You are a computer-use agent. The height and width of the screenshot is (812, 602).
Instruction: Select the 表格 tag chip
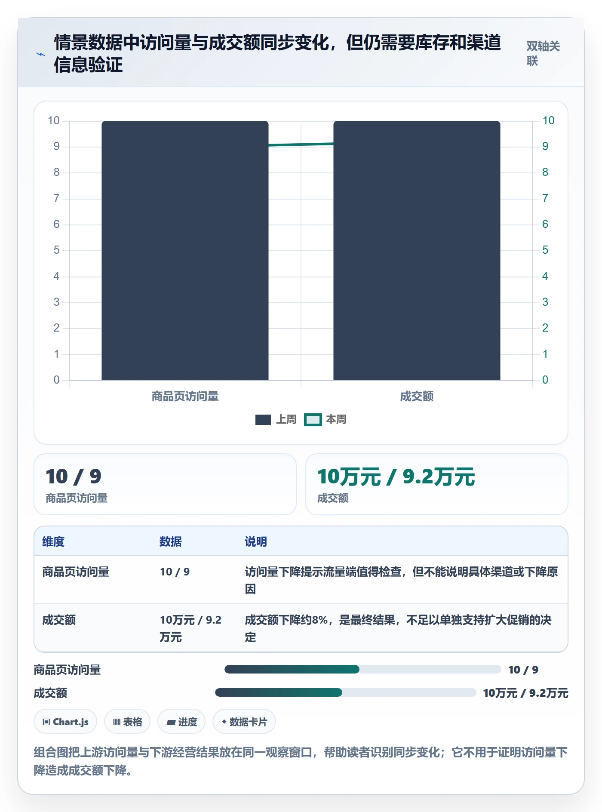click(x=127, y=722)
